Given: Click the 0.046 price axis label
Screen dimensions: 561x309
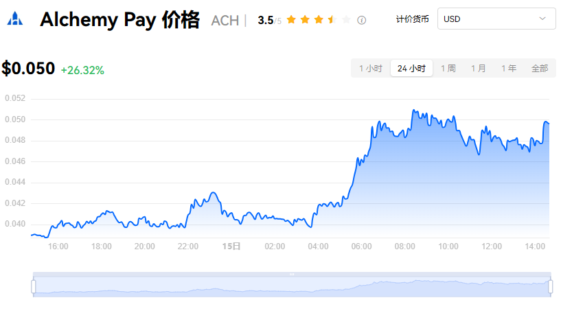Looking at the screenshot, I should pyautogui.click(x=15, y=161).
